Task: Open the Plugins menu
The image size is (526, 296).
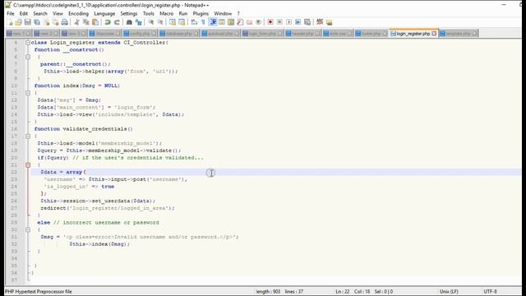Action: coord(201,13)
